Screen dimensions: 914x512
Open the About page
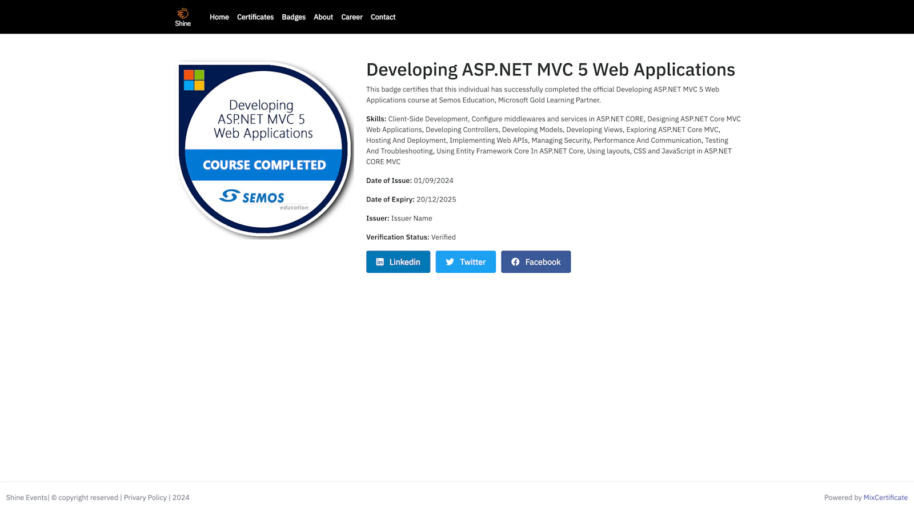323,17
